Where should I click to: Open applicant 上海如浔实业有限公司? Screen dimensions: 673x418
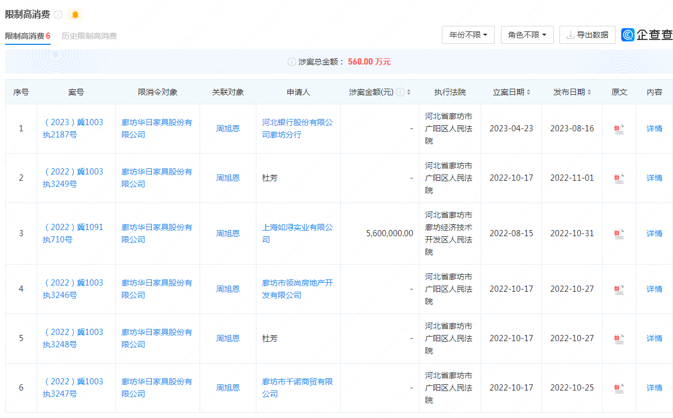pos(297,233)
